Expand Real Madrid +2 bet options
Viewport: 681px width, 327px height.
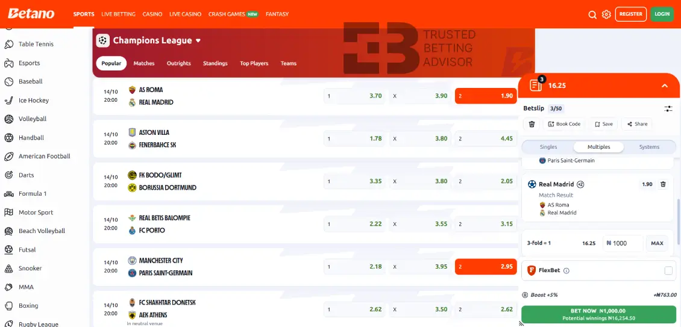[x=580, y=184]
